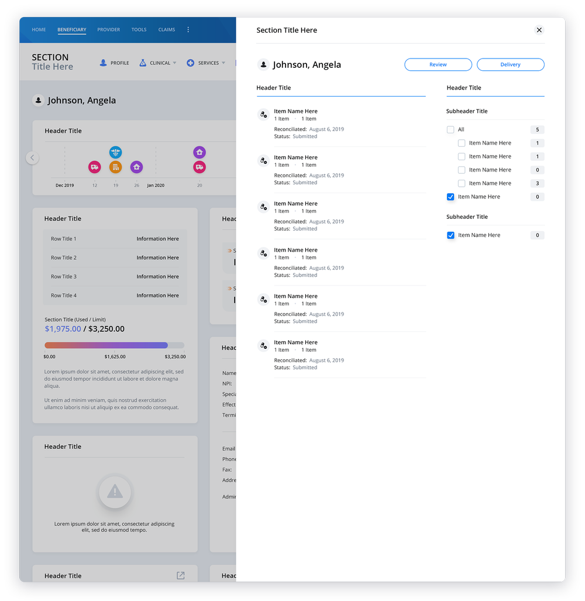Select the Clinical flask icon
The width and height of the screenshot is (585, 601).
[x=143, y=62]
